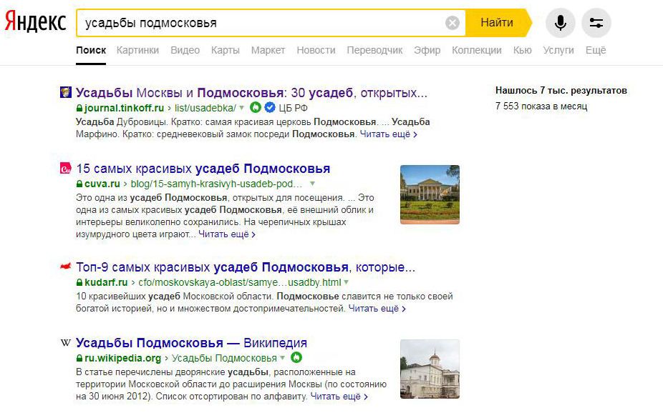This screenshot has height=413, width=663.
Task: Click the lock icon beside cuva.ru
Action: [79, 184]
